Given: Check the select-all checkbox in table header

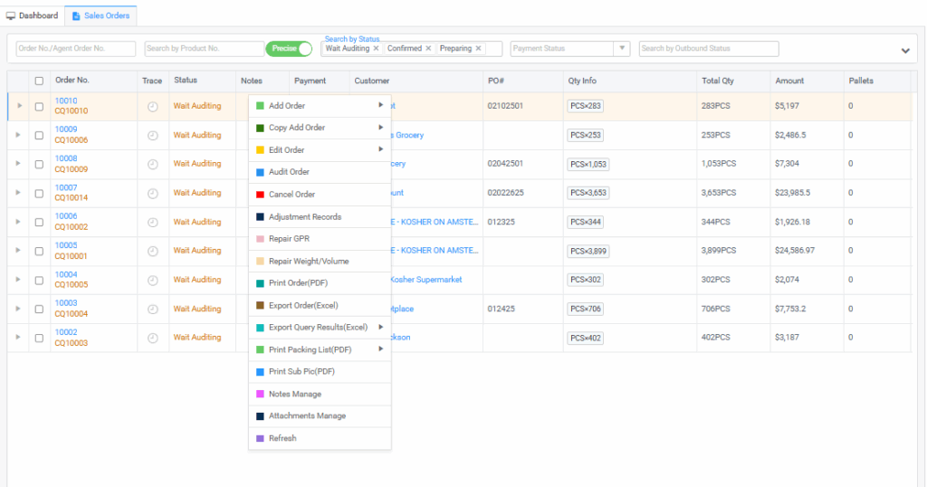Looking at the screenshot, I should (x=39, y=81).
